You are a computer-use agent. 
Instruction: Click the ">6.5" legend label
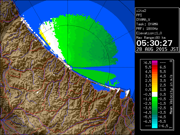[x=147, y=63]
